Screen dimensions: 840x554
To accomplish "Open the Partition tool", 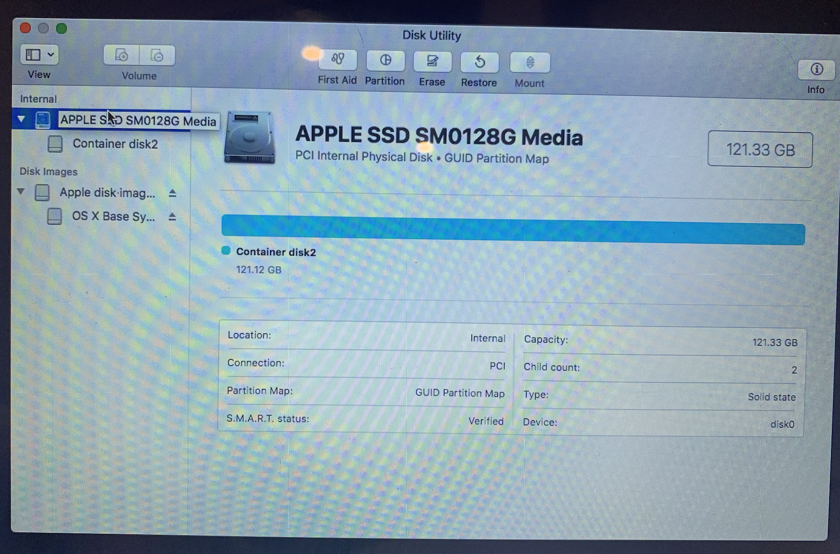I will coord(385,61).
